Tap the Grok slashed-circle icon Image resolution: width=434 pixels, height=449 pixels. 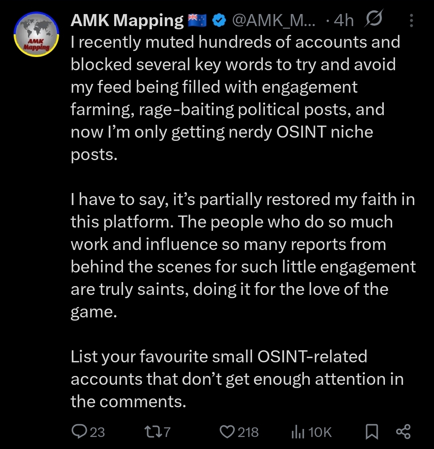point(374,19)
